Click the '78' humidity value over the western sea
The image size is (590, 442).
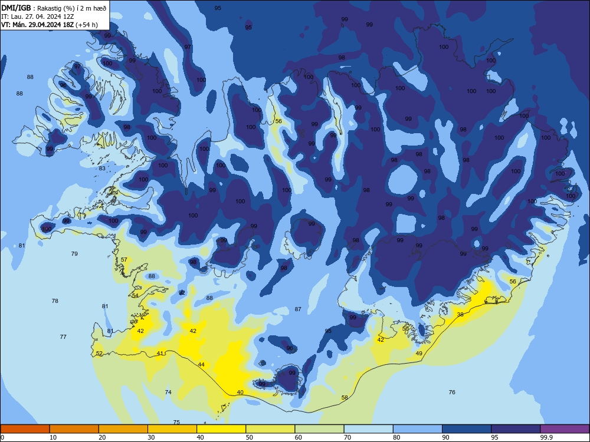click(x=55, y=301)
